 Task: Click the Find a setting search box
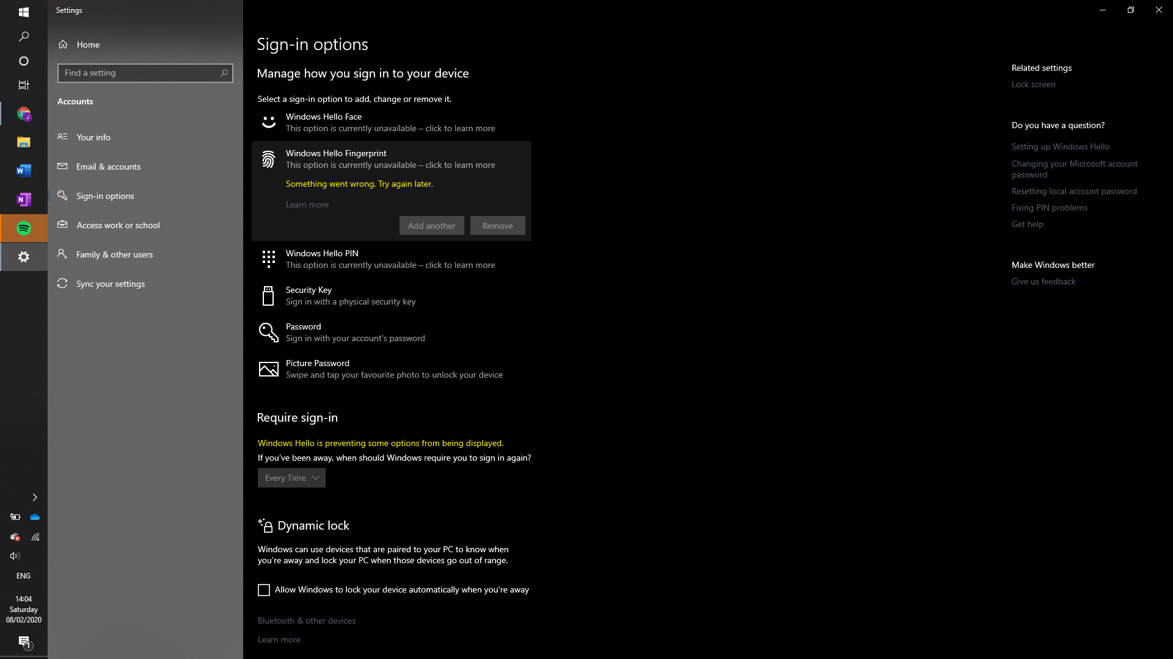[145, 73]
